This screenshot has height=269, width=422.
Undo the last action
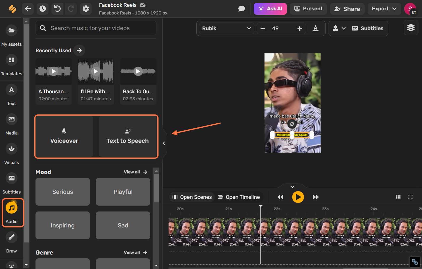pyautogui.click(x=57, y=9)
